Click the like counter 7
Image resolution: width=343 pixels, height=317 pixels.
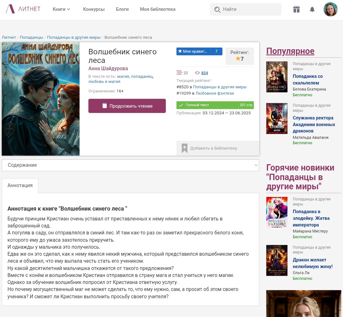[216, 51]
